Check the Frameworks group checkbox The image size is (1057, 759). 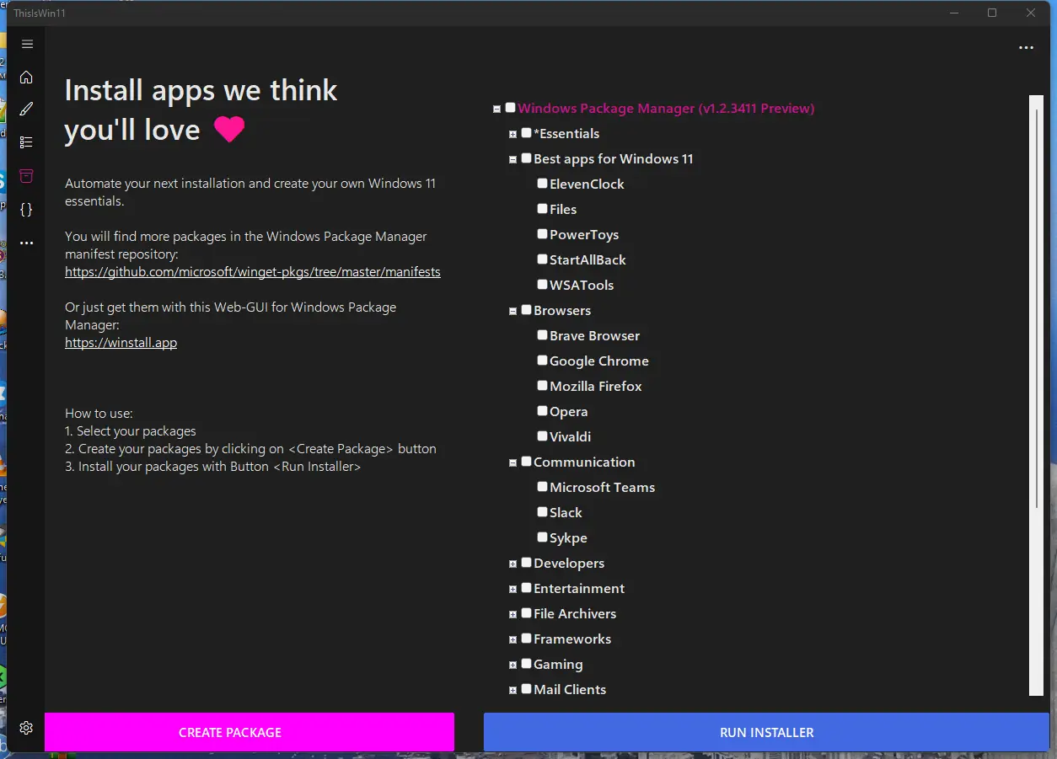click(x=526, y=639)
